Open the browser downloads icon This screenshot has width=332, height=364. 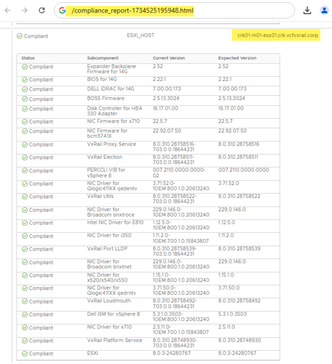click(x=307, y=10)
